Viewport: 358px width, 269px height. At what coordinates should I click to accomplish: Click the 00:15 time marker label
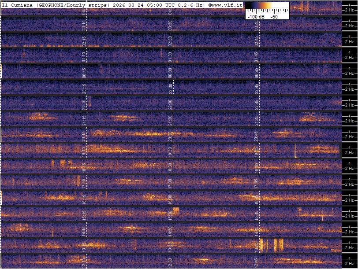pyautogui.click(x=84, y=73)
